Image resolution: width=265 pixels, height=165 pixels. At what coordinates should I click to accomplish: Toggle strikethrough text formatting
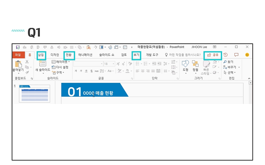click(97, 71)
